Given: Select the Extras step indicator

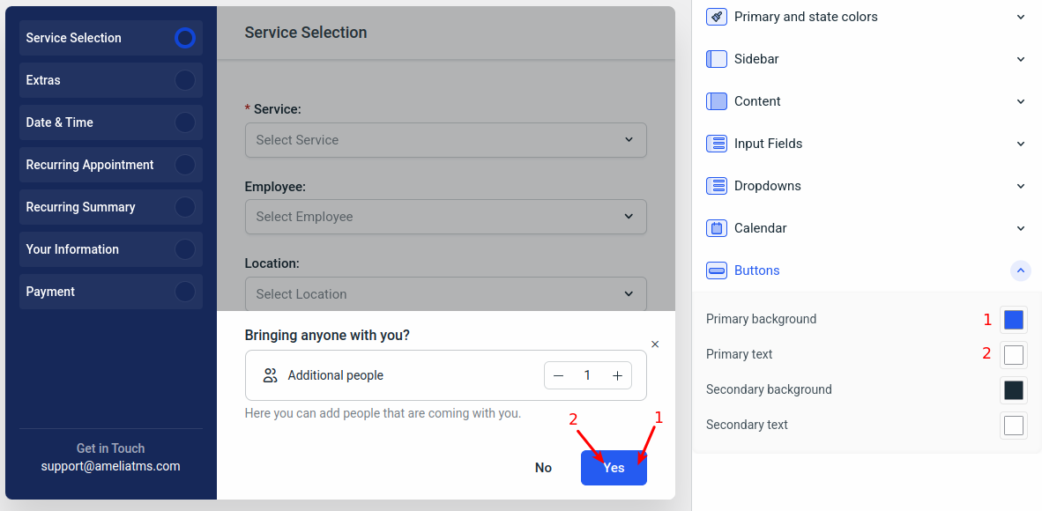Looking at the screenshot, I should (x=184, y=79).
